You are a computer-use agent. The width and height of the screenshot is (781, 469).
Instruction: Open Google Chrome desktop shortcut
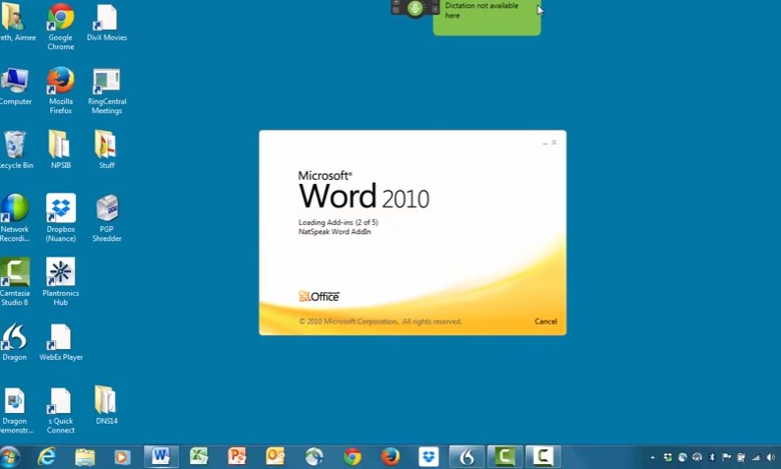(61, 27)
